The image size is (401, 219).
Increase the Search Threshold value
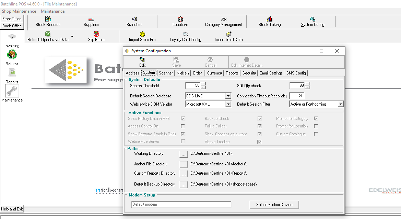pyautogui.click(x=203, y=84)
